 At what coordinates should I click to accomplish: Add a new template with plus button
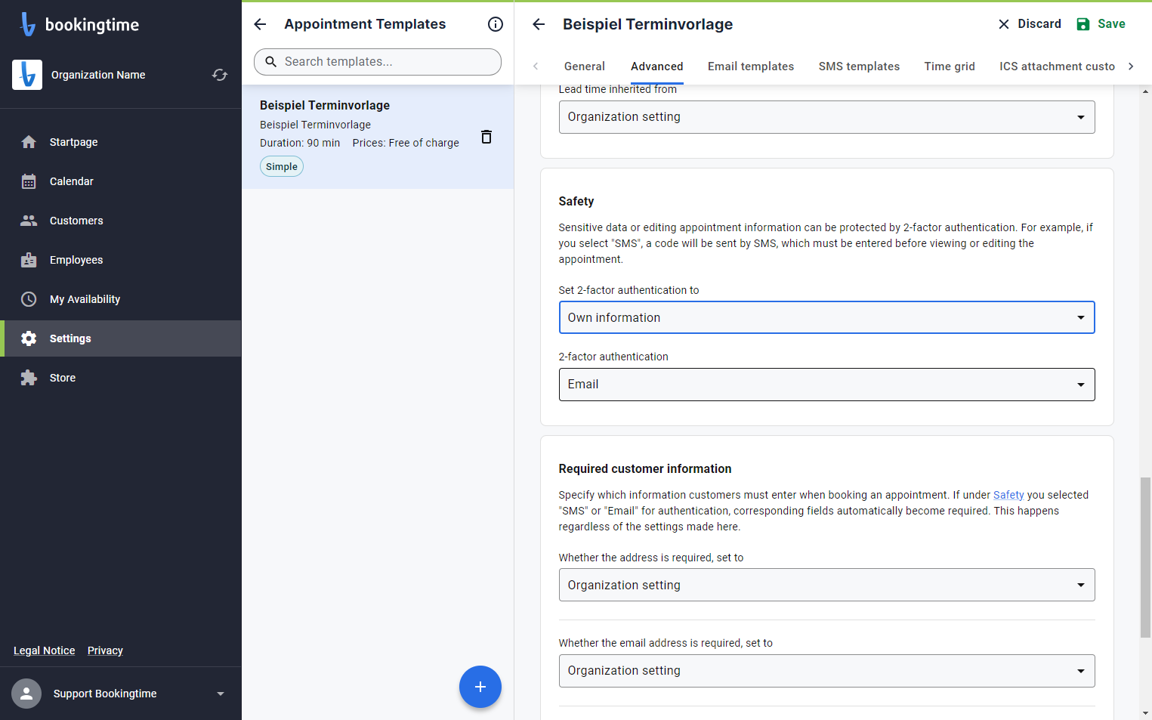(480, 687)
